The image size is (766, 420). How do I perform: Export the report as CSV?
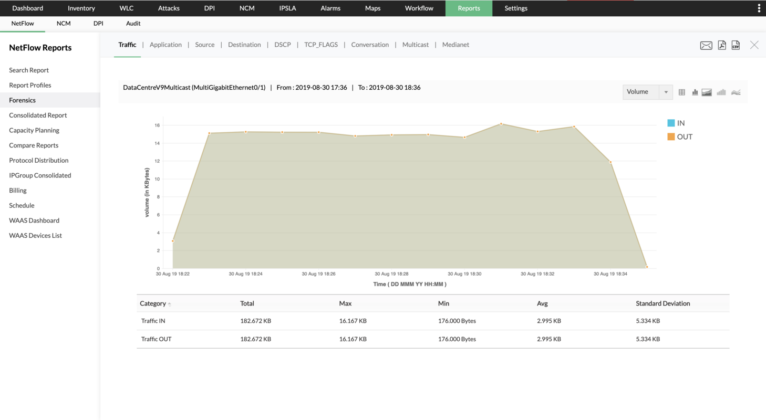[736, 45]
